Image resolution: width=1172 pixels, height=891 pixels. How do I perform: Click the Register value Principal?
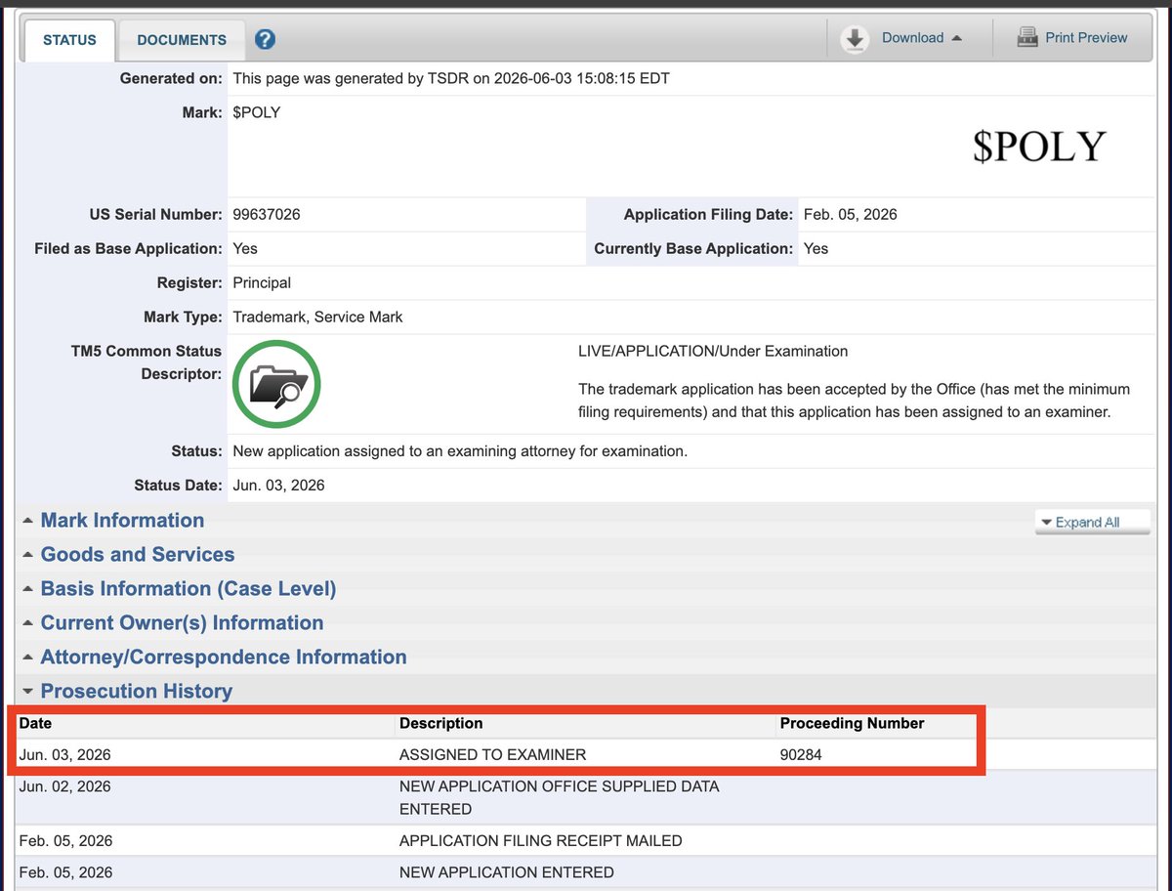pyautogui.click(x=262, y=283)
